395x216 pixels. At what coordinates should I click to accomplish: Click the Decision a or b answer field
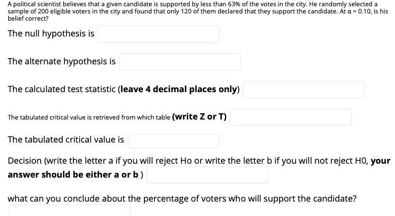pyautogui.click(x=207, y=175)
